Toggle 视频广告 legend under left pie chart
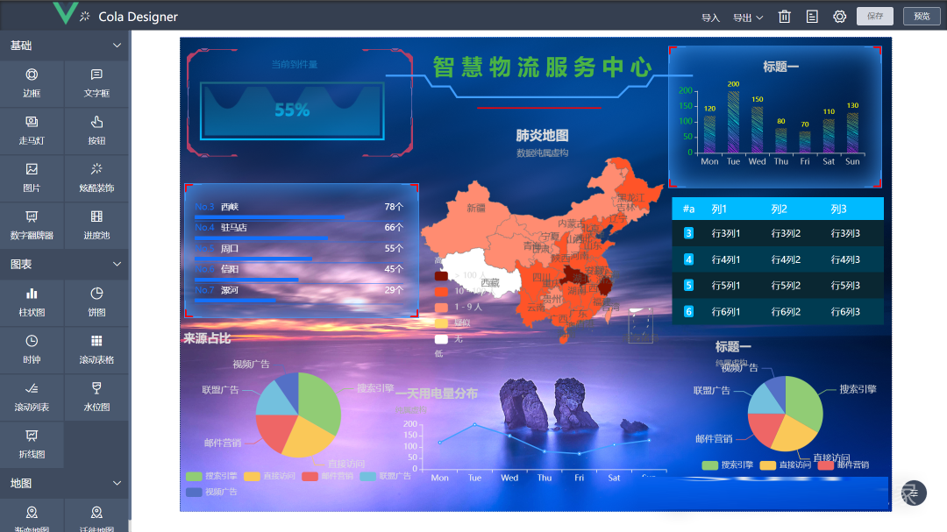 (212, 492)
